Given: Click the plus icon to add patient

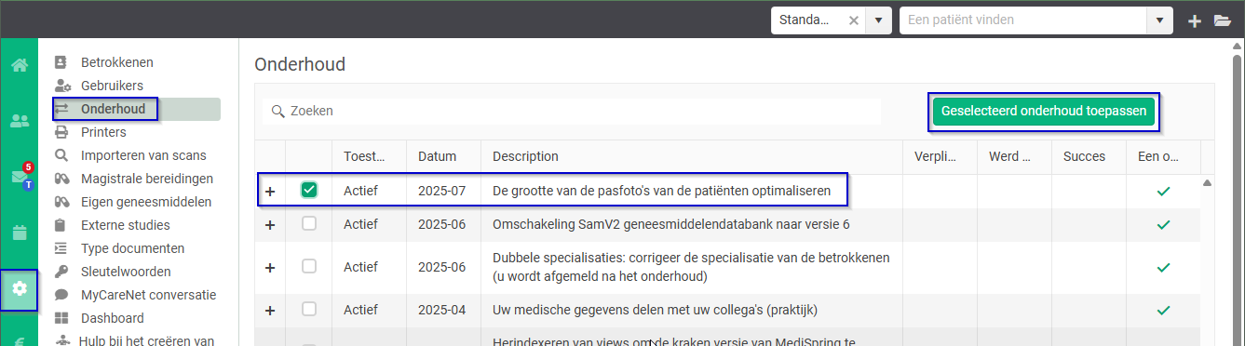Looking at the screenshot, I should [1195, 20].
